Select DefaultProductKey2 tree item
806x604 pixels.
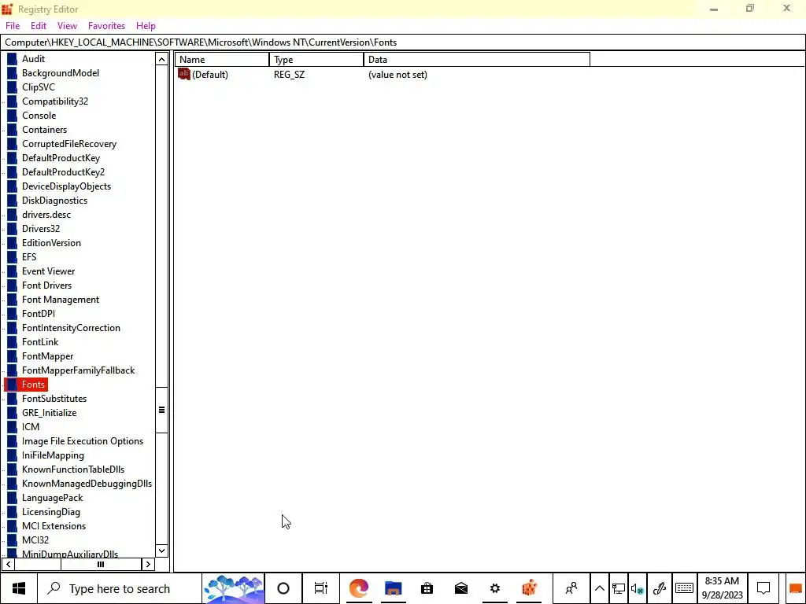63,172
